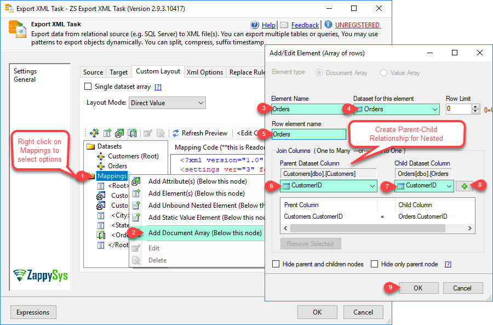Click the blue Help question mark icon
The height and width of the screenshot is (325, 493).
coord(255,25)
